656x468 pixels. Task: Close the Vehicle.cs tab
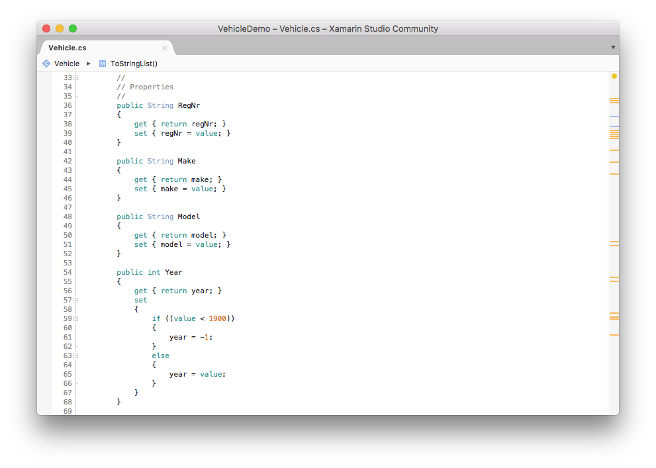pyautogui.click(x=165, y=48)
